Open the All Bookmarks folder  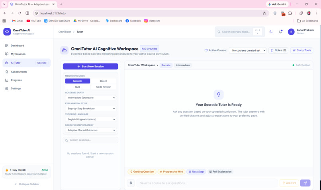[x=307, y=21]
